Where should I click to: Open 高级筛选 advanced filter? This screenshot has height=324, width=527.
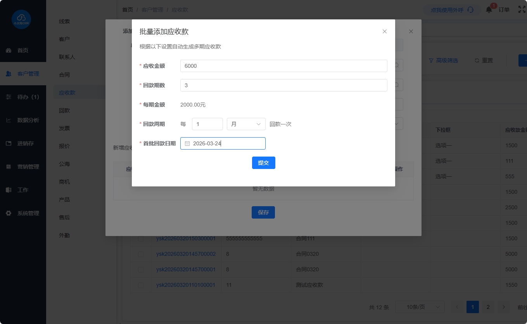click(x=443, y=60)
